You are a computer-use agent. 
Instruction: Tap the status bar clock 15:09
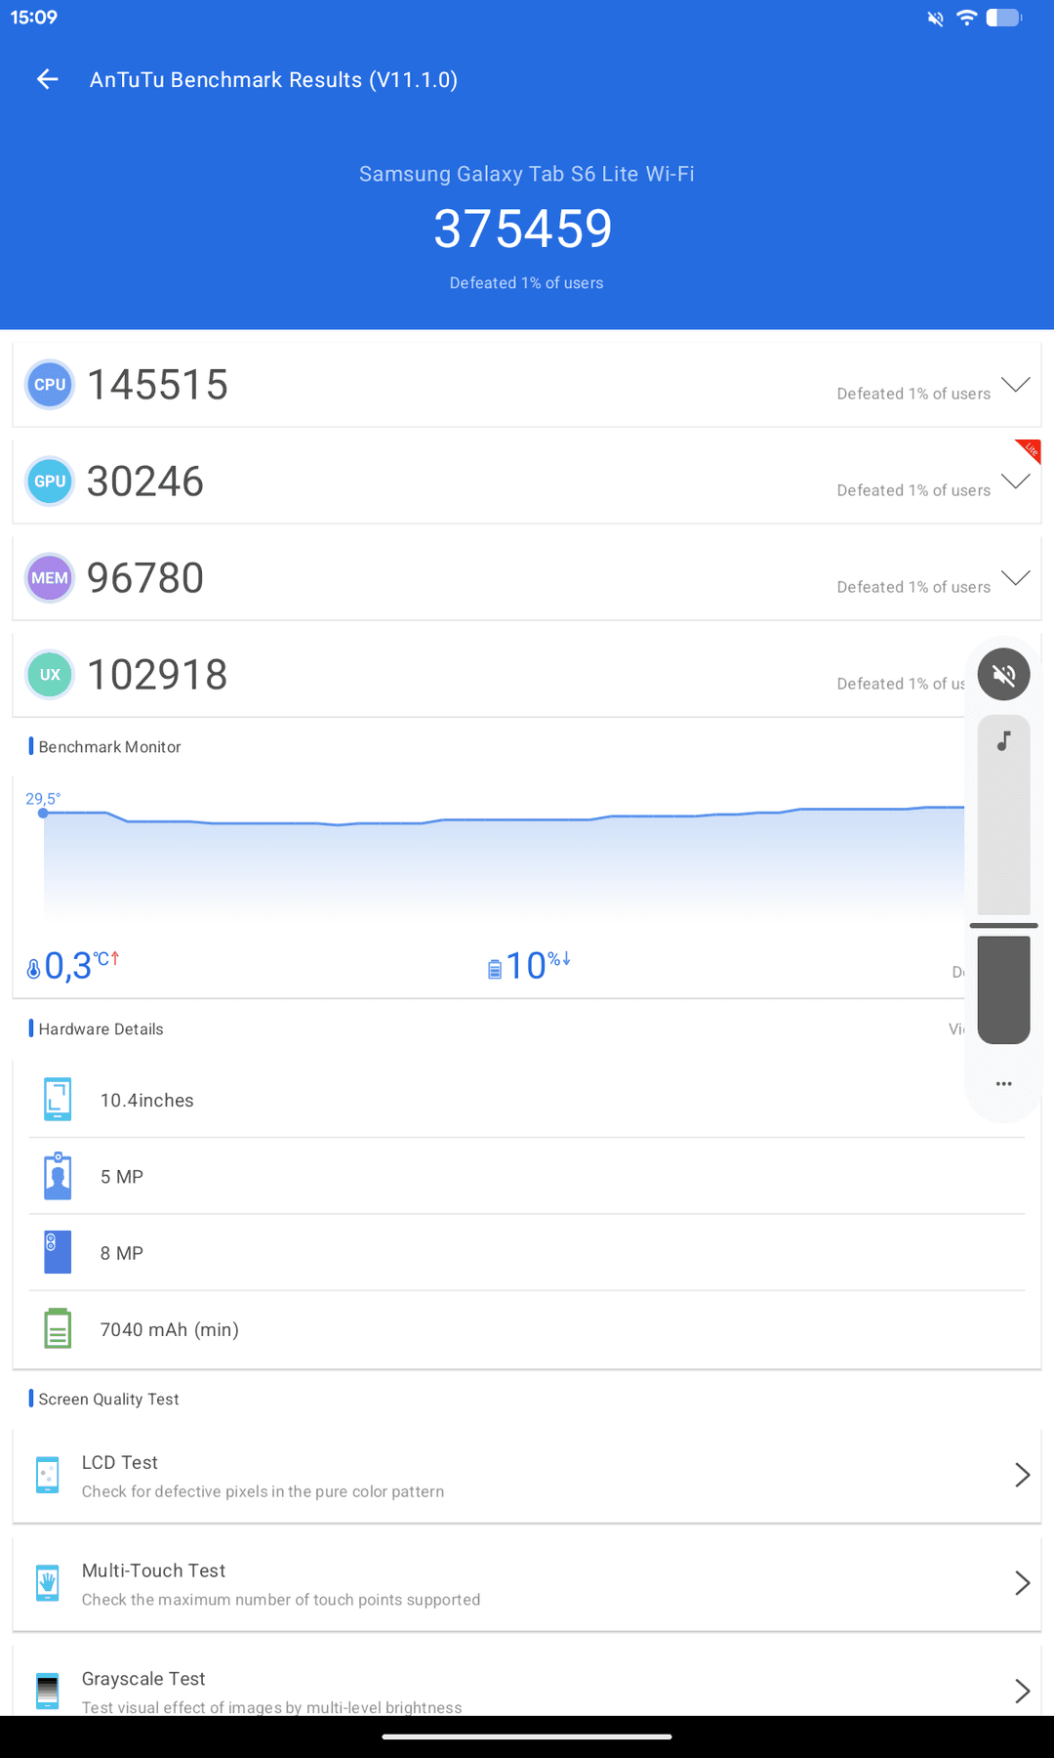(34, 18)
